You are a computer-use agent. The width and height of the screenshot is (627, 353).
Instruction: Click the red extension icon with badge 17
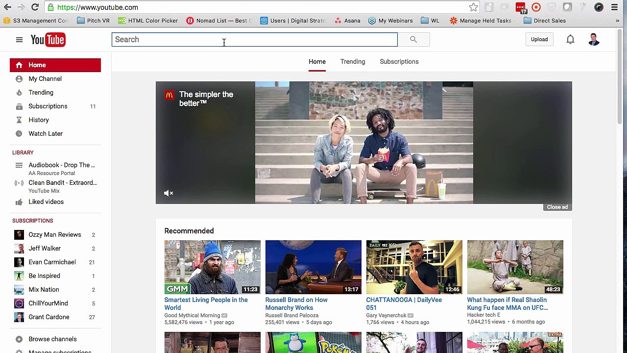pyautogui.click(x=521, y=7)
